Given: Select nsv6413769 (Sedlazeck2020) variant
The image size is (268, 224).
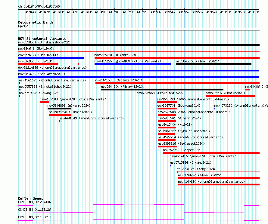Looking at the screenshot, I should (42, 74).
